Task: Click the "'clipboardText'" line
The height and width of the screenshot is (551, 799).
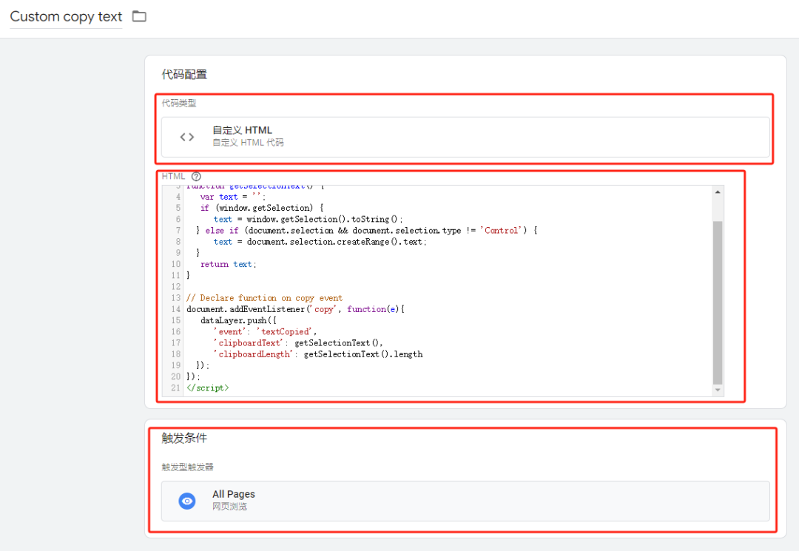Action: pyautogui.click(x=298, y=342)
